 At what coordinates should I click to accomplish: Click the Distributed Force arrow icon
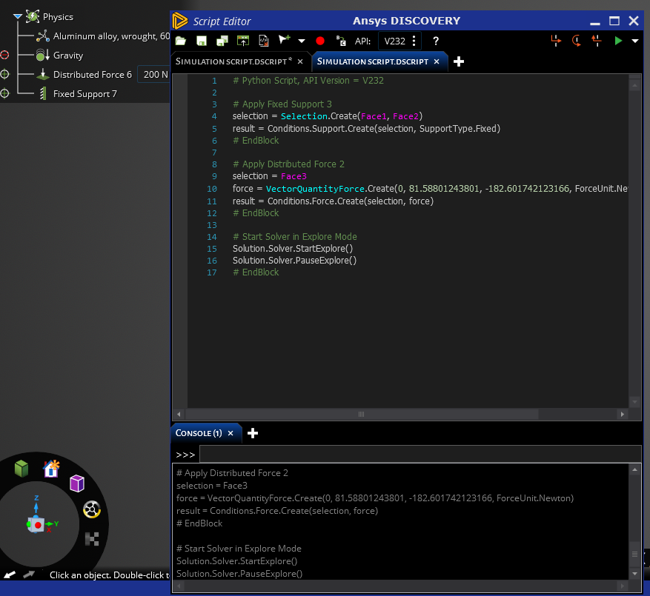tap(43, 74)
